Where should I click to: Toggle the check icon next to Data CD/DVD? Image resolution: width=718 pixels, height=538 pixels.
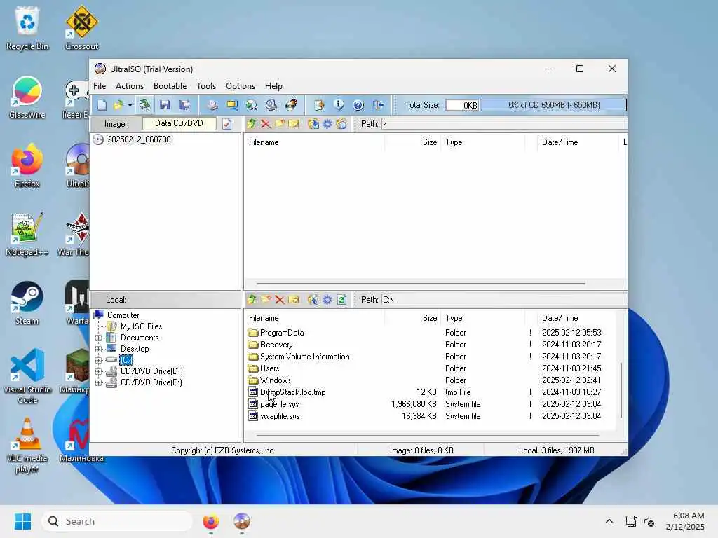click(226, 124)
